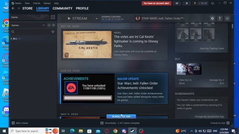
Task: Open Windows Start menu
Action: pyautogui.click(x=4, y=131)
